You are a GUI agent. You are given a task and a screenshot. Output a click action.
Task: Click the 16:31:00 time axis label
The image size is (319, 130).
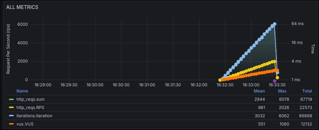tap(147, 85)
